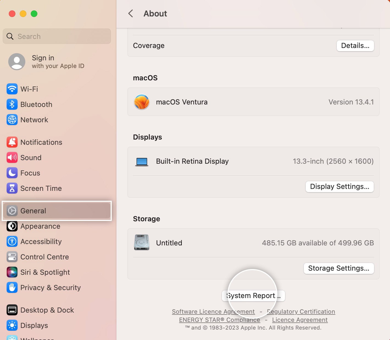
Task: Select Privacy & Security in the sidebar
Action: [x=57, y=287]
